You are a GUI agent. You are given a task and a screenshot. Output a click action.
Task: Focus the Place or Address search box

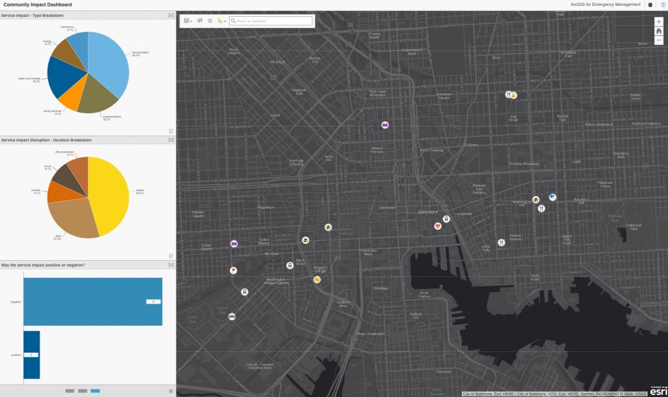[x=271, y=21]
